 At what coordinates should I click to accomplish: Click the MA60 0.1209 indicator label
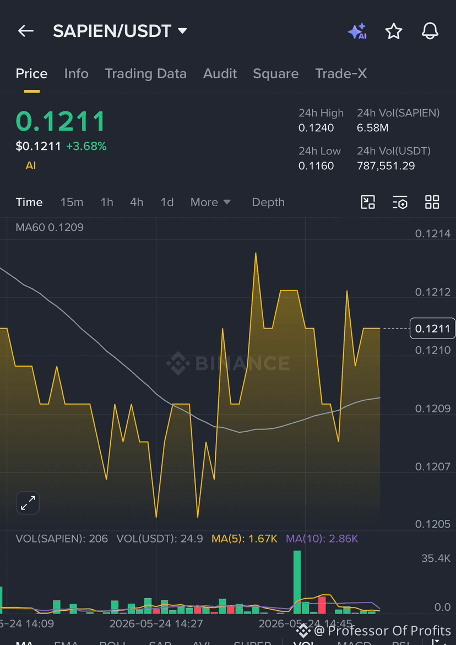click(50, 228)
